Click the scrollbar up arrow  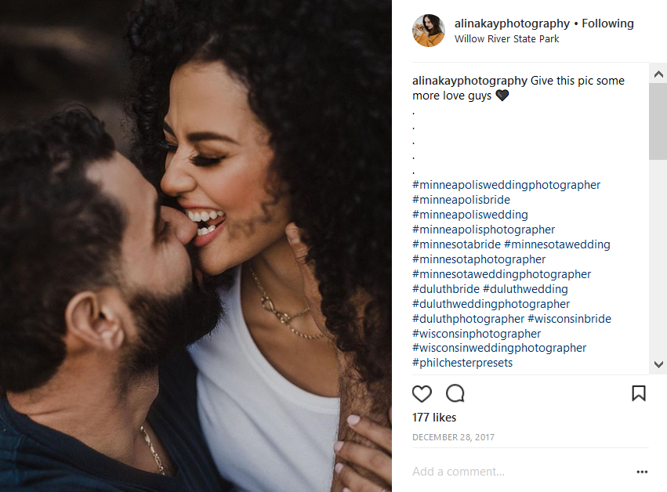point(658,74)
